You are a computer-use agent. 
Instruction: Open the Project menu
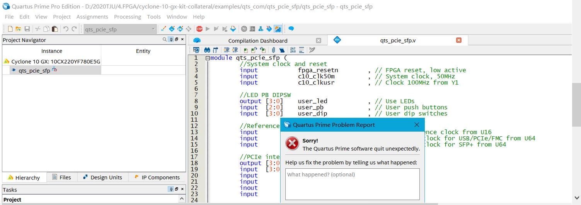click(x=62, y=17)
